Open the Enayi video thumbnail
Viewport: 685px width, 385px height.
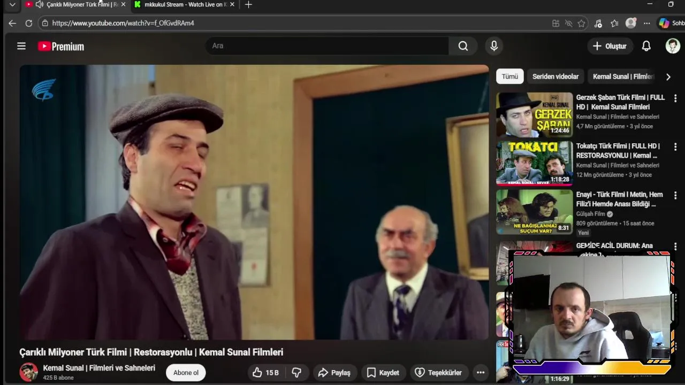point(534,212)
